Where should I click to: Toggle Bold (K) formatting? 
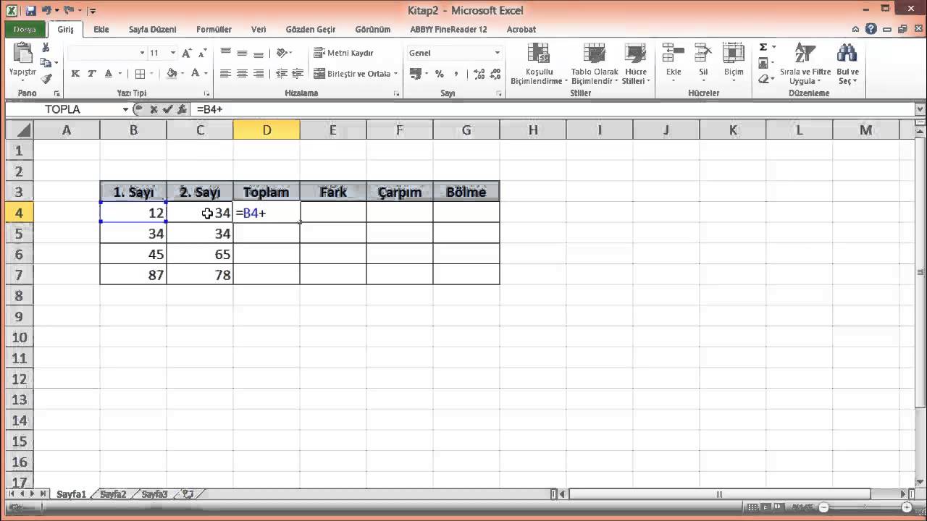75,74
